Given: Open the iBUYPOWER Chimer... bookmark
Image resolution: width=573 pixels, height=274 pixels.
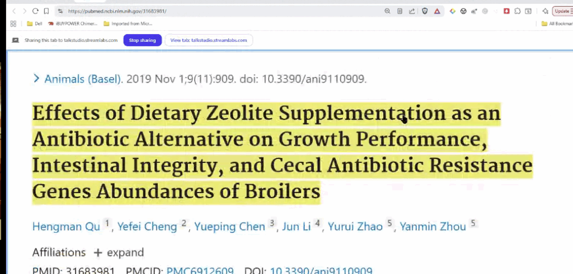Looking at the screenshot, I should (72, 23).
